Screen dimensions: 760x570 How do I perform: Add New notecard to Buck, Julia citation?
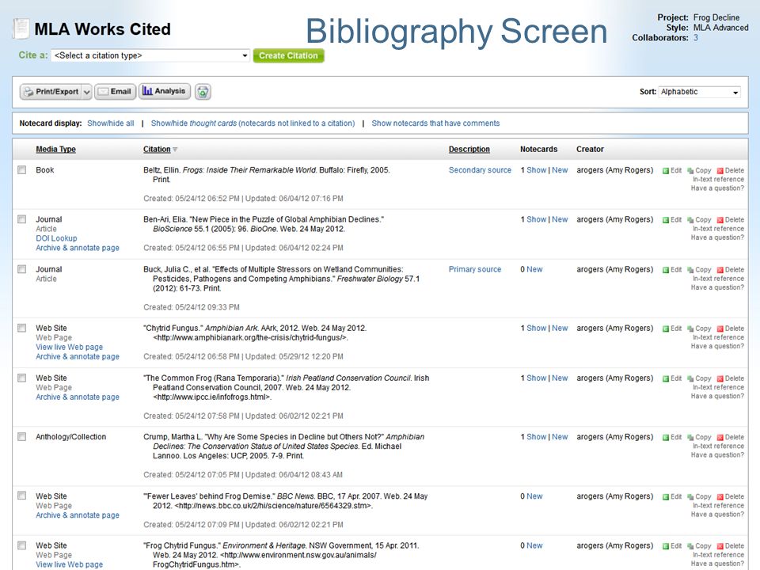tap(534, 269)
